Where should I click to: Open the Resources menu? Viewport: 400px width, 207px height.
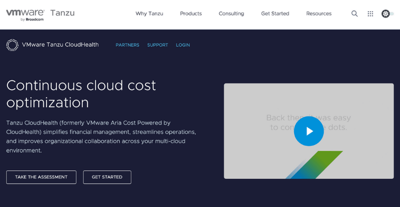[318, 13]
